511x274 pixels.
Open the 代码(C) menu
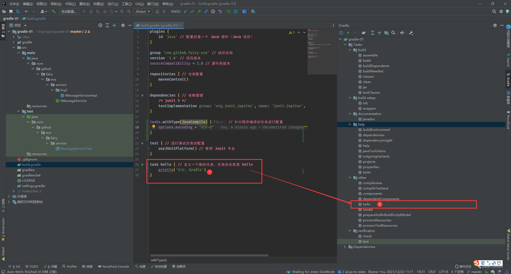[70, 4]
